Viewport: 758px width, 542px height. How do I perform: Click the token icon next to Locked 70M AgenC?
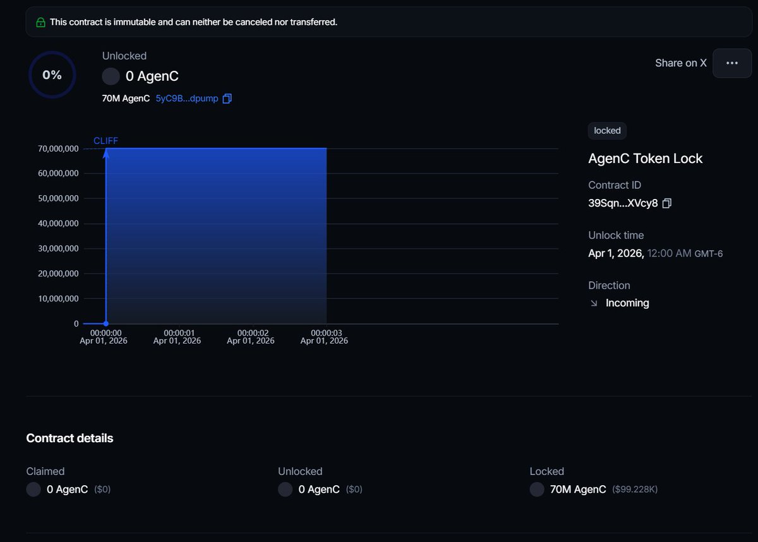[537, 490]
